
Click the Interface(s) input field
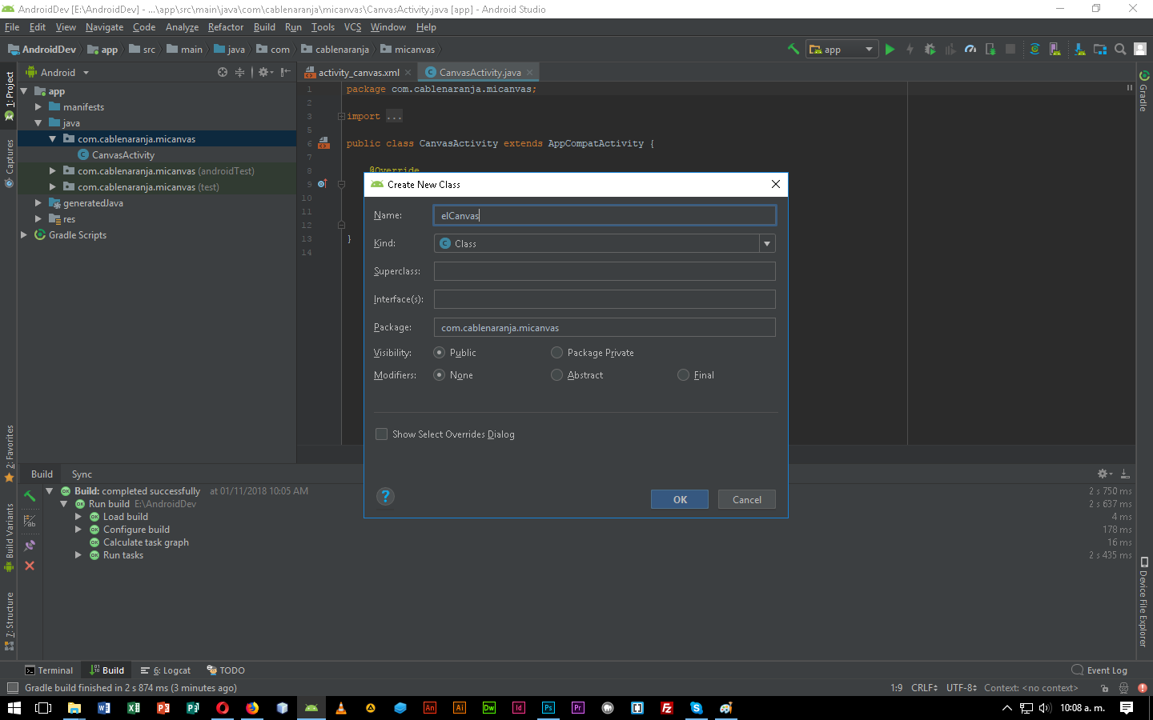pos(605,299)
